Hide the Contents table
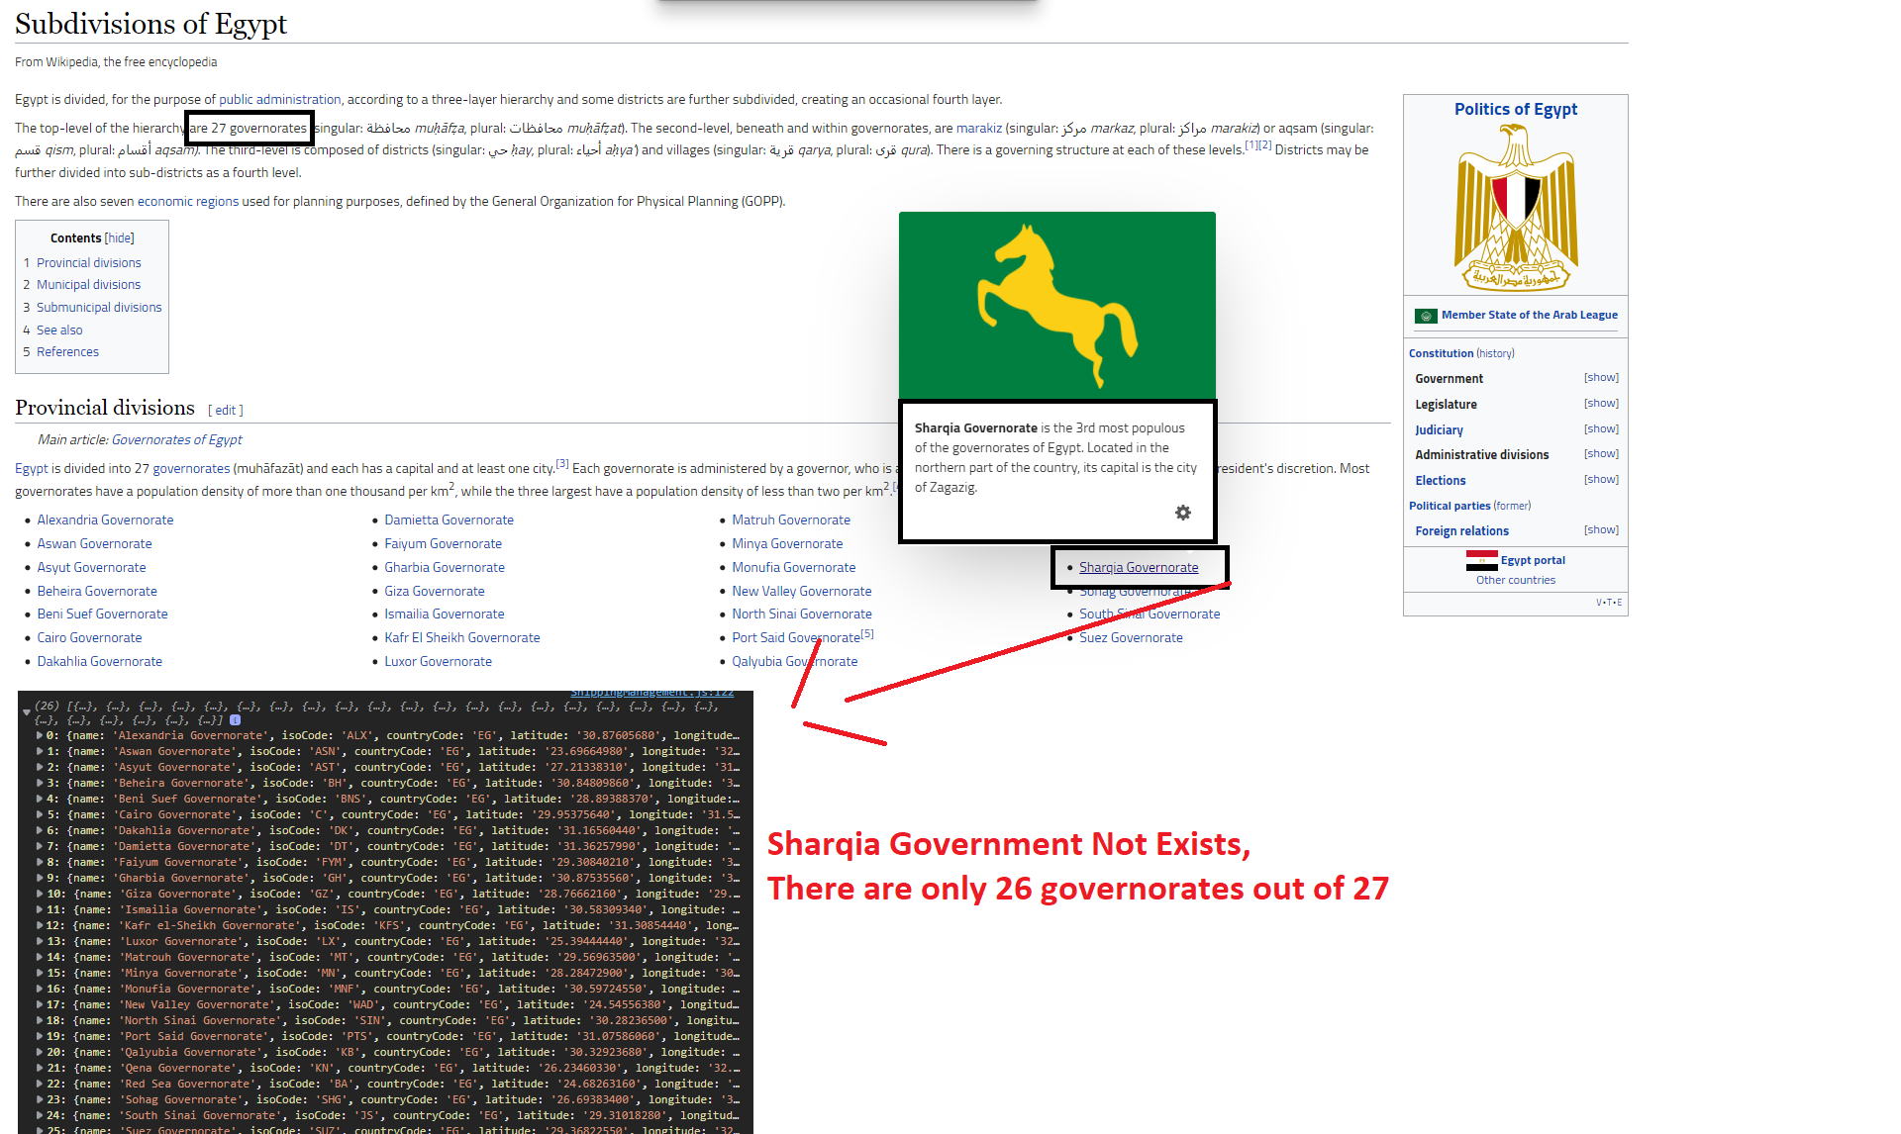The height and width of the screenshot is (1134, 1901). point(120,238)
